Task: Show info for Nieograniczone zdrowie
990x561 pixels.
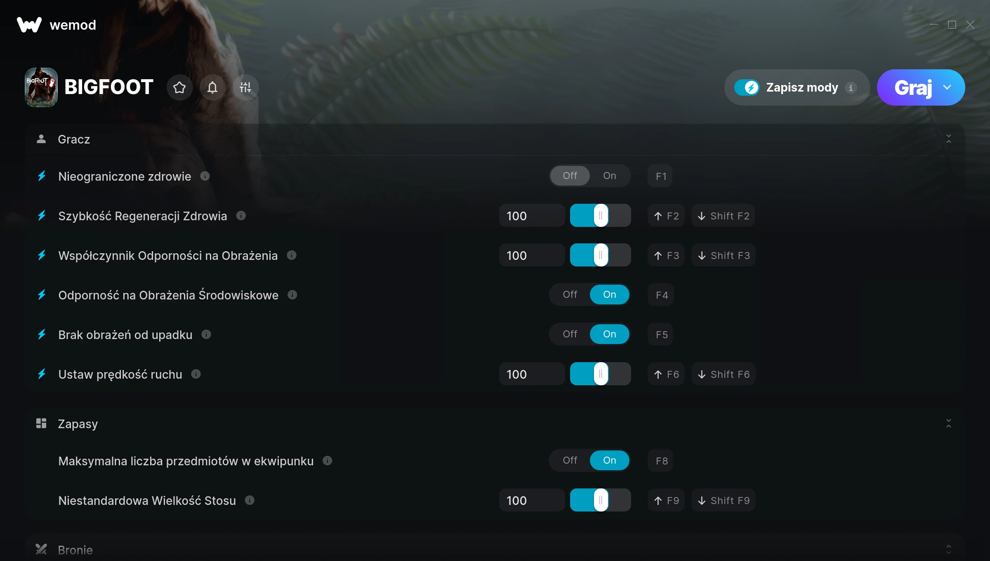Action: (205, 176)
